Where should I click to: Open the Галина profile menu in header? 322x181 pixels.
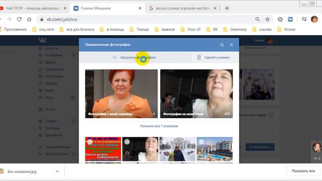(265, 40)
